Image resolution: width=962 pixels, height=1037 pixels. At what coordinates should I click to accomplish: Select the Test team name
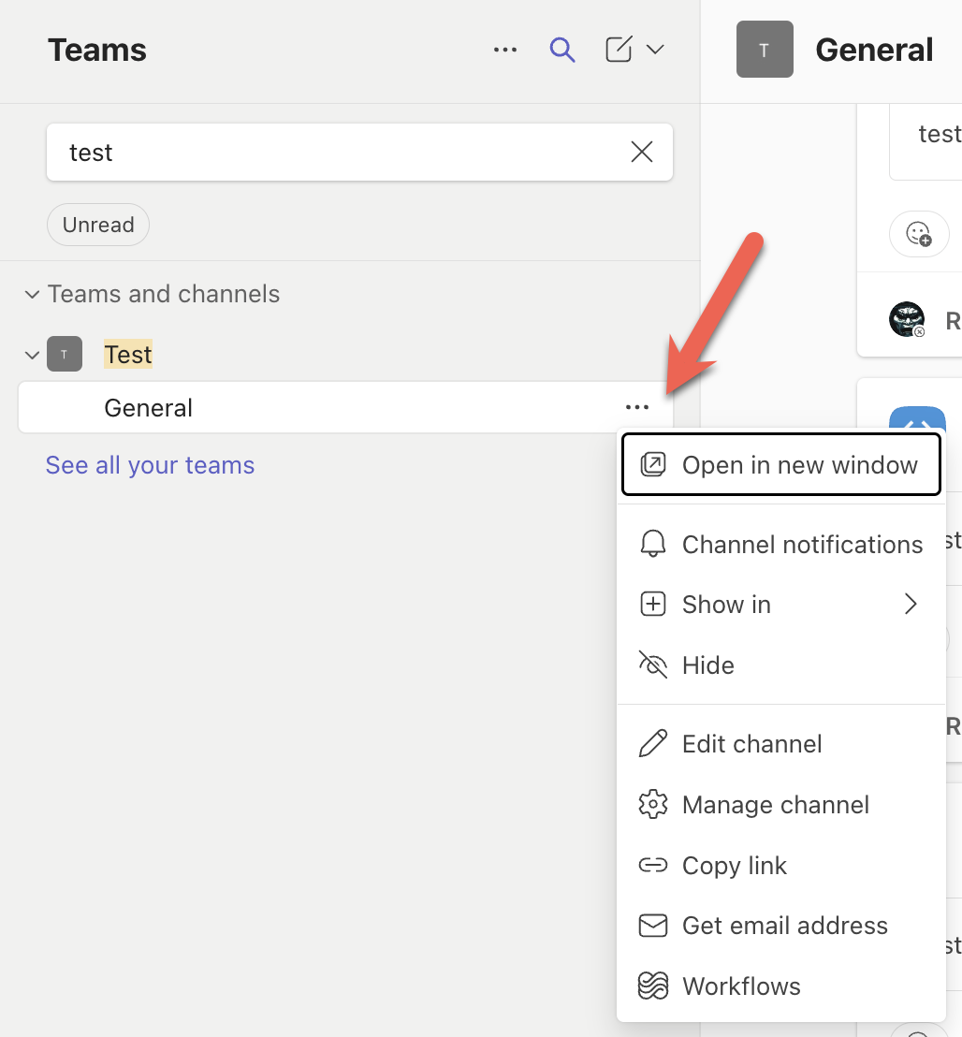[128, 355]
